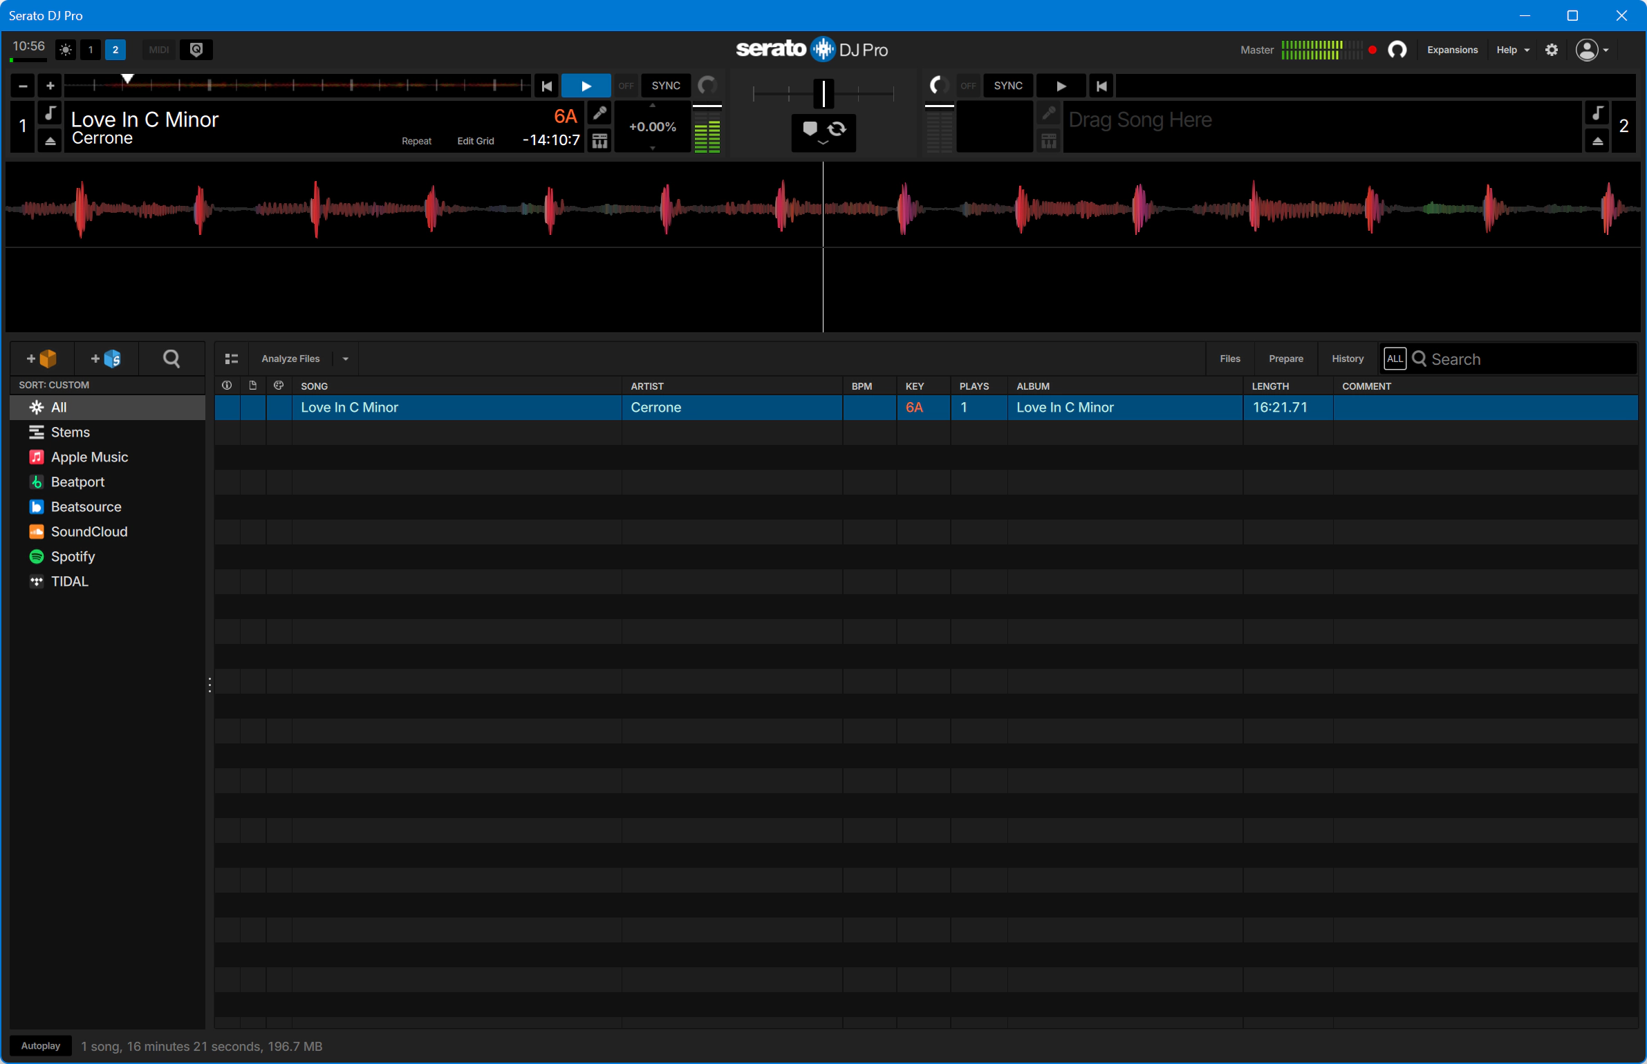Open deck 1 key shift note icon
Image resolution: width=1647 pixels, height=1064 pixels.
tap(50, 113)
